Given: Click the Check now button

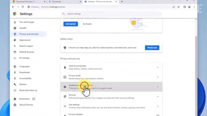Looking at the screenshot, I should (152, 48).
